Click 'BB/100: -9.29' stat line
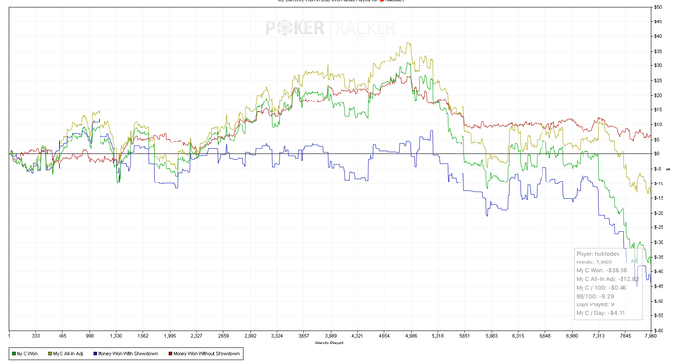This screenshot has height=364, width=683. coord(594,296)
